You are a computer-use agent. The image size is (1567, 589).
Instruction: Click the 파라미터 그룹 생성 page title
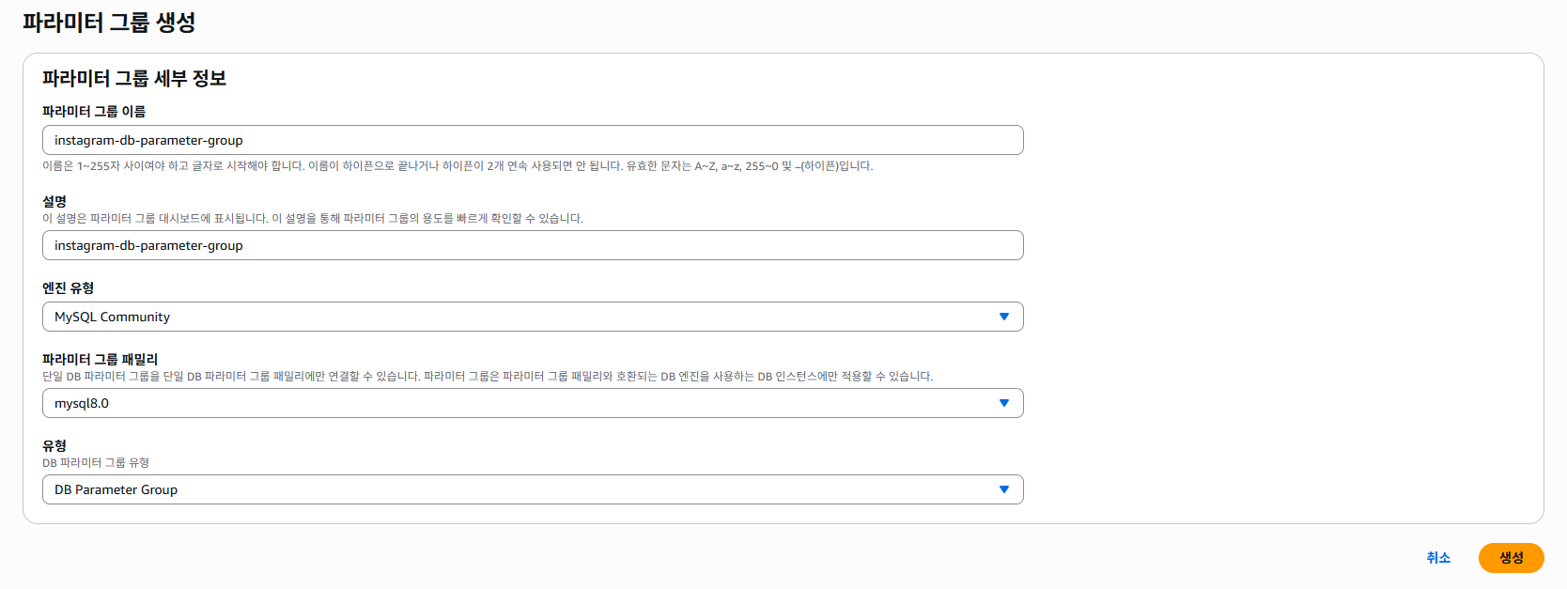pos(109,23)
